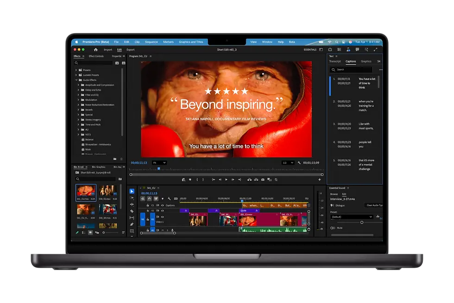Switch to the Transcript tab
Screen dimensions: 454x303
click(x=335, y=61)
